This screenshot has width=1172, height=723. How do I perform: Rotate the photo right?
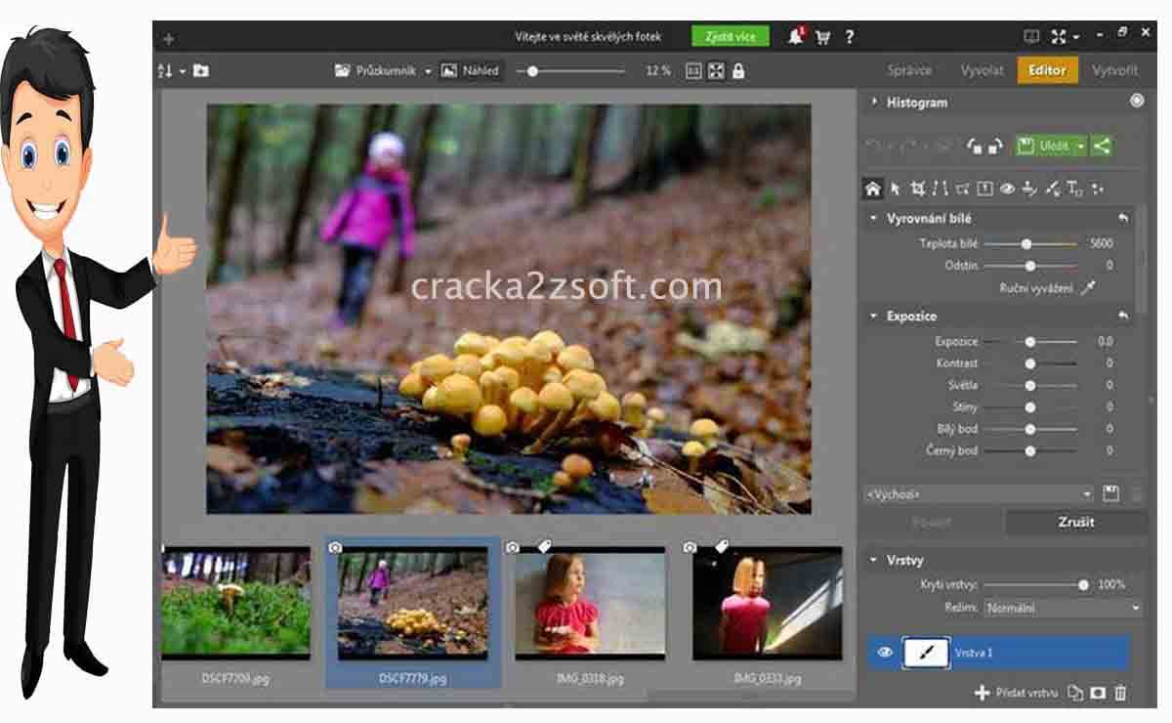pos(995,147)
